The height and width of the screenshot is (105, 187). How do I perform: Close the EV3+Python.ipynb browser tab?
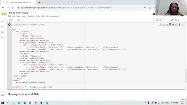[x=34, y=2]
